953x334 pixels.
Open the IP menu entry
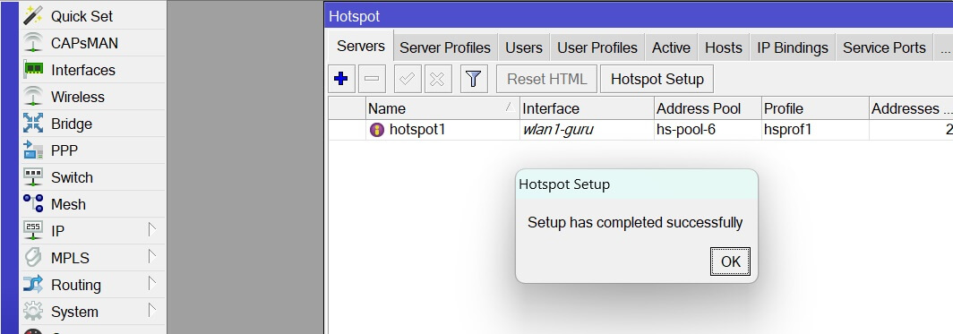point(92,231)
